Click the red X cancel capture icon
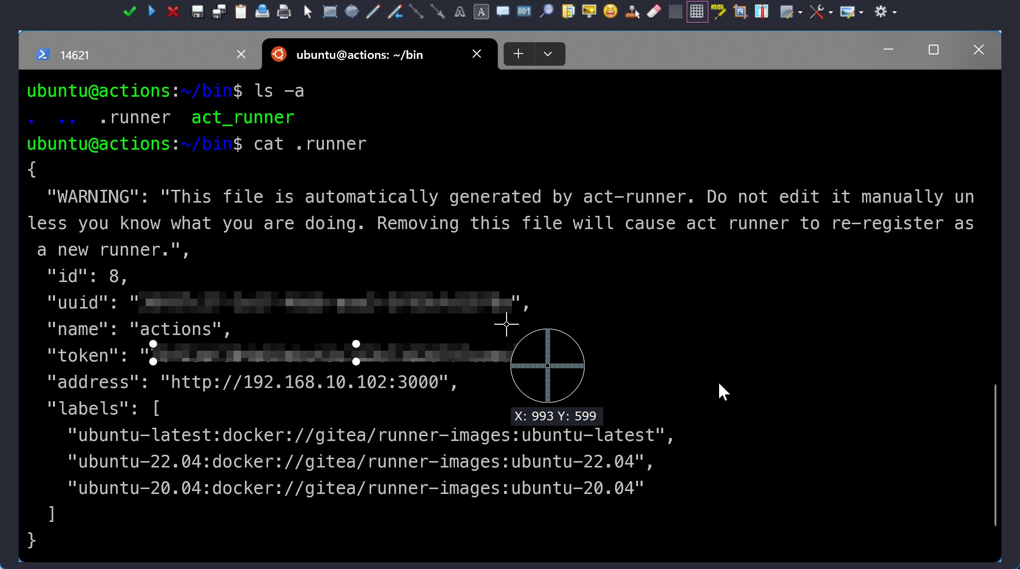Viewport: 1020px width, 569px height. (173, 11)
